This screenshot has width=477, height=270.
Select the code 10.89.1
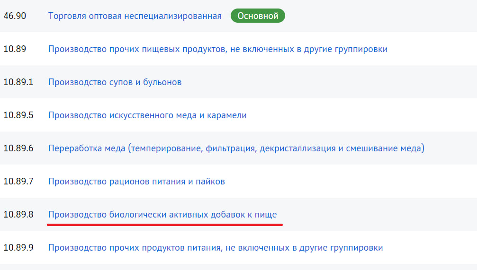click(x=18, y=82)
